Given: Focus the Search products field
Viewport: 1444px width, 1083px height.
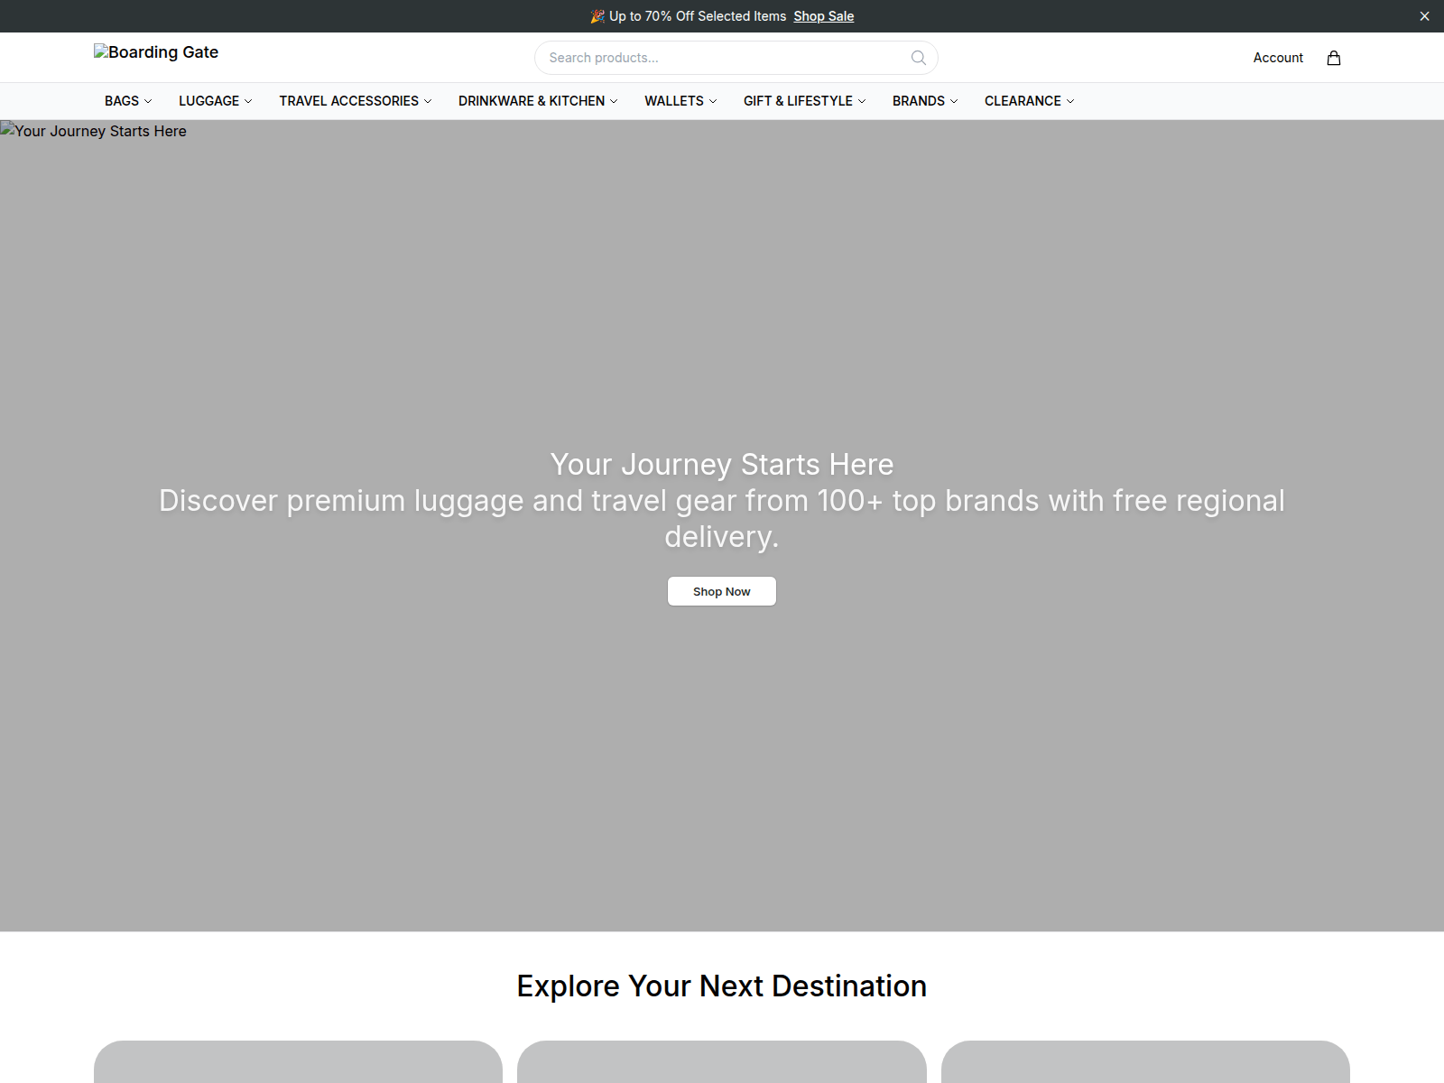Looking at the screenshot, I should click(x=736, y=58).
